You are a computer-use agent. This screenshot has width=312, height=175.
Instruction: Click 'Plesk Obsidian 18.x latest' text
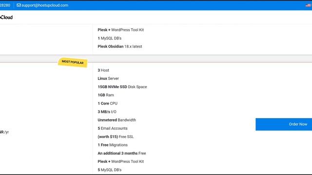[x=120, y=47]
